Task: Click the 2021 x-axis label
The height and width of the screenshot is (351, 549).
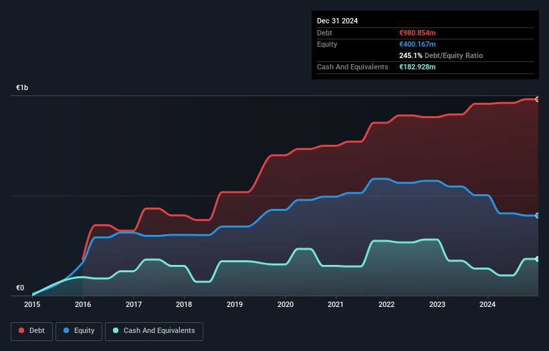Action: click(x=336, y=304)
